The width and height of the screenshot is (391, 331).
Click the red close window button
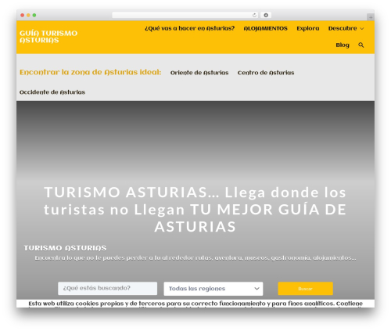click(x=23, y=16)
